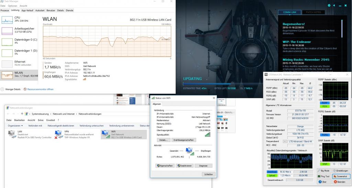
Task: Switch to PATCH NOTES tab in launcher
Action: (313, 12)
